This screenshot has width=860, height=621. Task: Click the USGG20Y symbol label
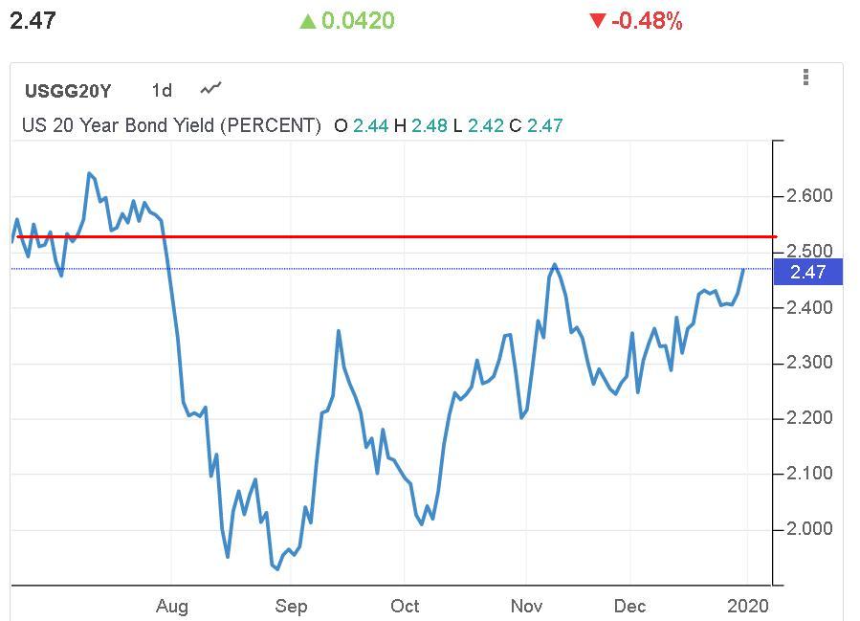pos(68,91)
